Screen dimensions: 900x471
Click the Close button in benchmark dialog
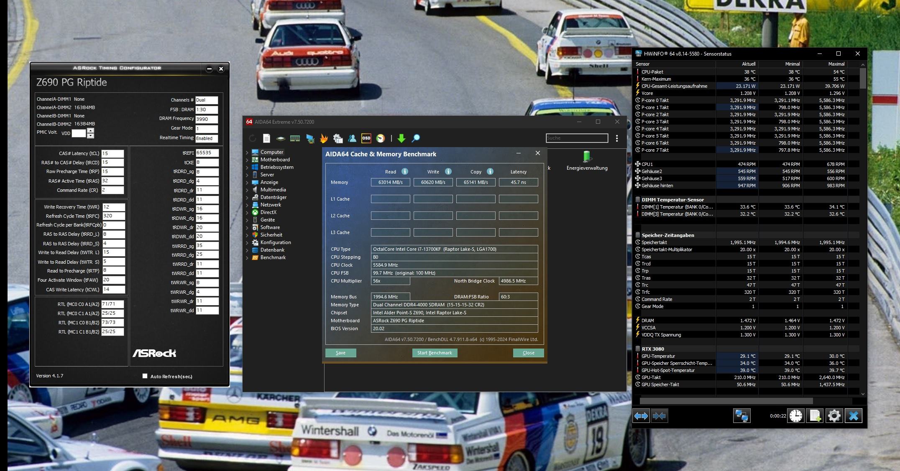pyautogui.click(x=529, y=353)
